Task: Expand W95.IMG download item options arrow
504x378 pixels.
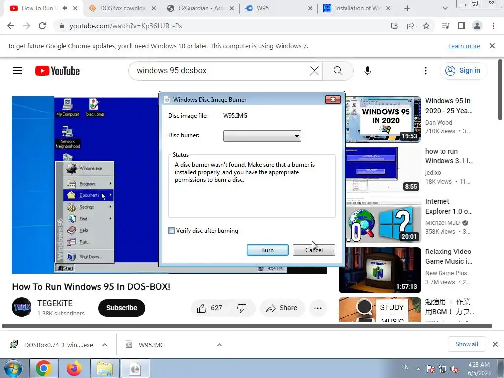Action: [220, 345]
